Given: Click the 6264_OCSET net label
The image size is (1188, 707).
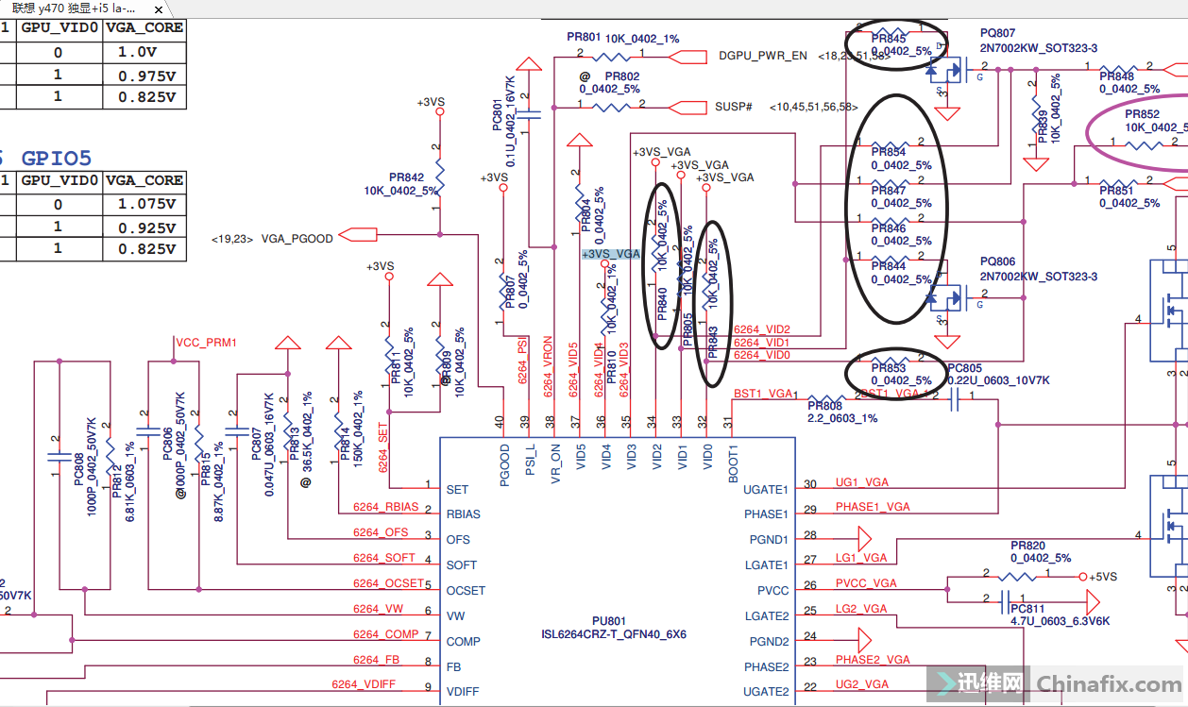Looking at the screenshot, I should click(388, 583).
